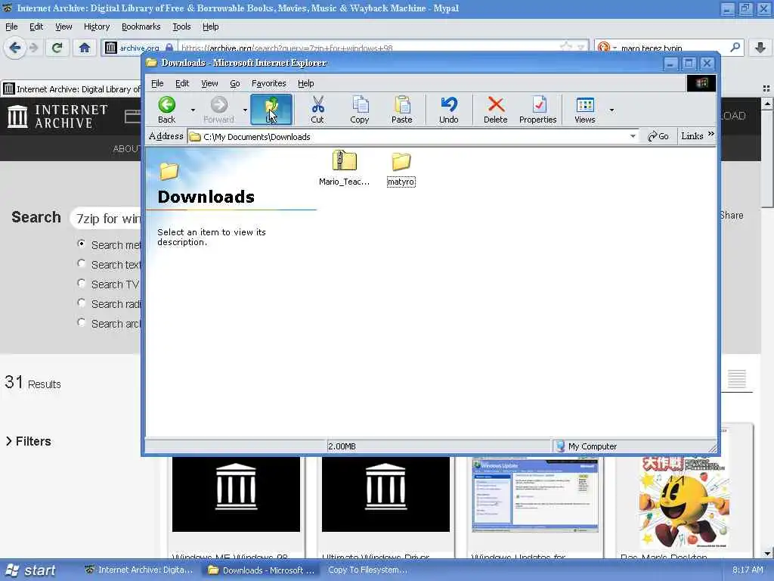Click Mypal browser forward arrow
This screenshot has width=774, height=581.
point(33,48)
